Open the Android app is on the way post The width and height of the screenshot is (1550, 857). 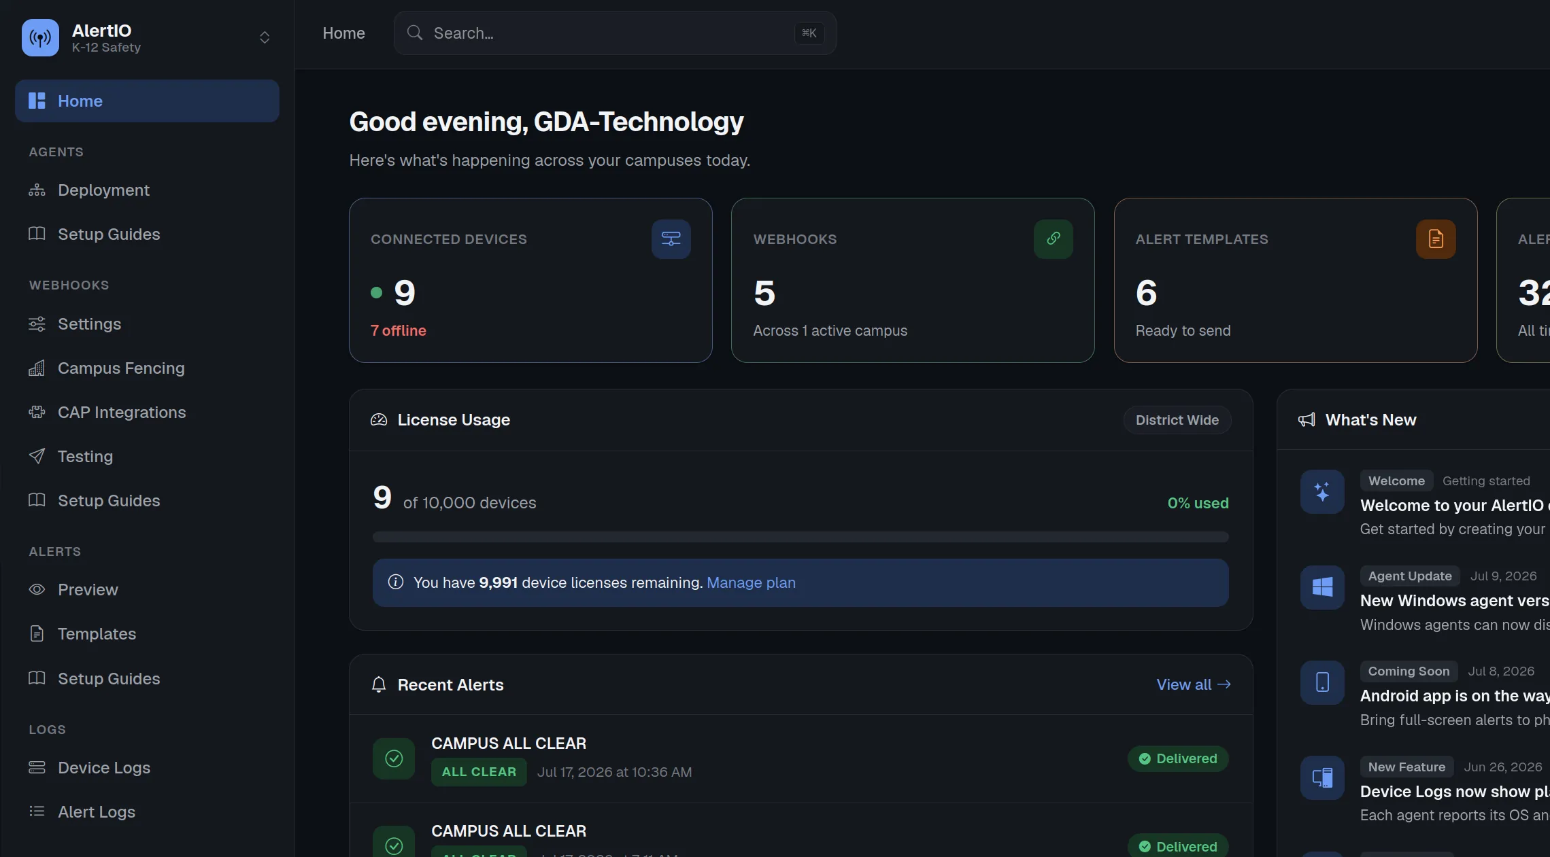tap(1455, 696)
